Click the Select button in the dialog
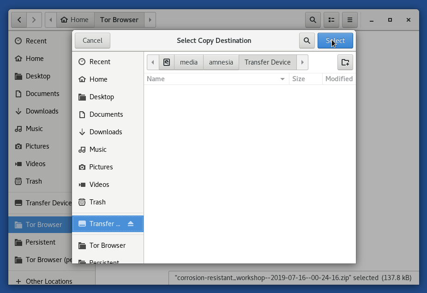This screenshot has height=293, width=427. pos(335,41)
